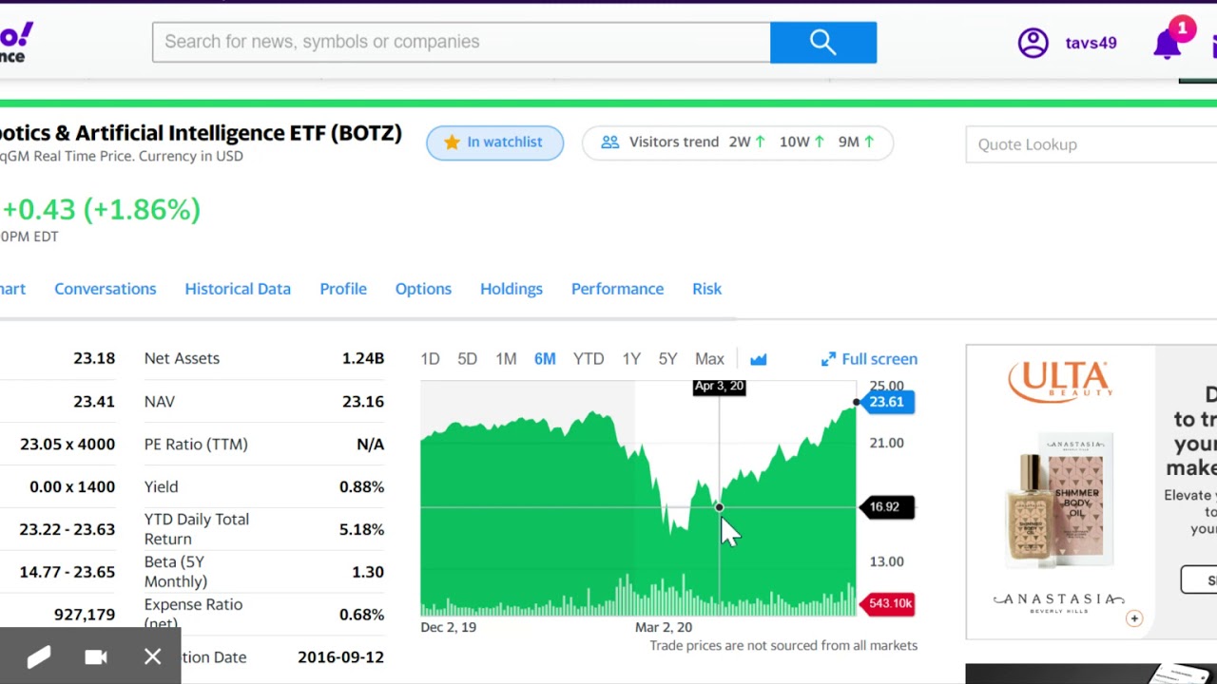Screen dimensions: 1217x684
Task: Switch chart type with area chart icon
Action: click(x=758, y=359)
